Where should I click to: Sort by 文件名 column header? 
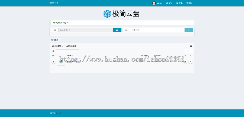coord(70,56)
